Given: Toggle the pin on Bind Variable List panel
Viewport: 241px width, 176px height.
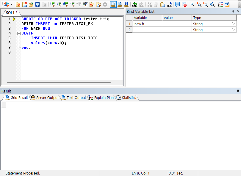Looking at the screenshot, I should pyautogui.click(x=233, y=11).
